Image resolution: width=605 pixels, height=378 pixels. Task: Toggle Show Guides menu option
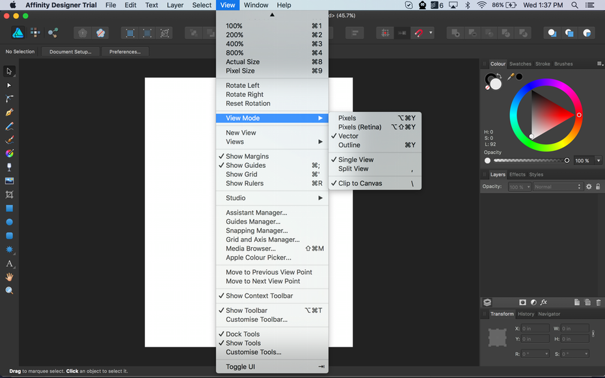tap(246, 165)
